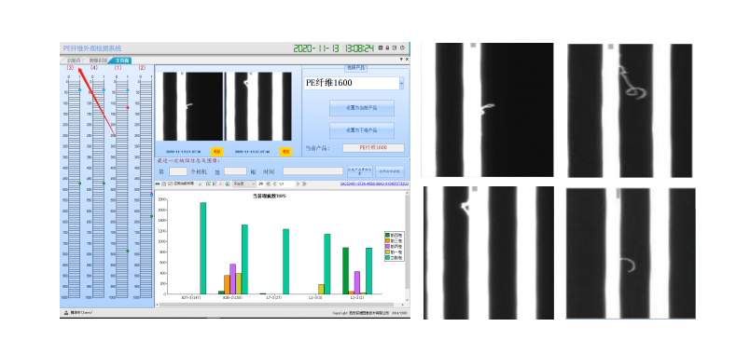Open the blue GUID hyperlink

(374, 184)
